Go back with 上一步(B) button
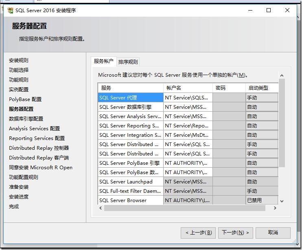Image resolution: width=302 pixels, height=250 pixels. point(198,233)
